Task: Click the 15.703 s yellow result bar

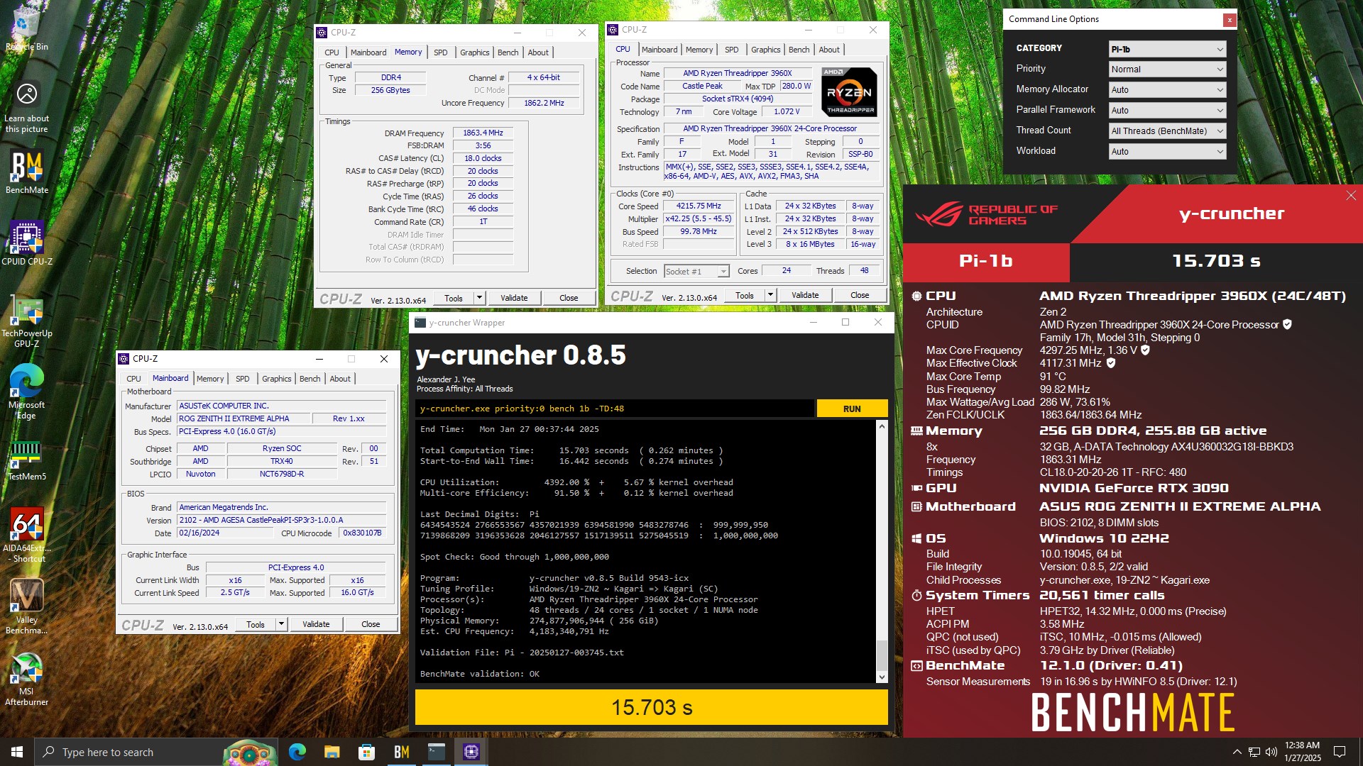Action: (x=652, y=707)
